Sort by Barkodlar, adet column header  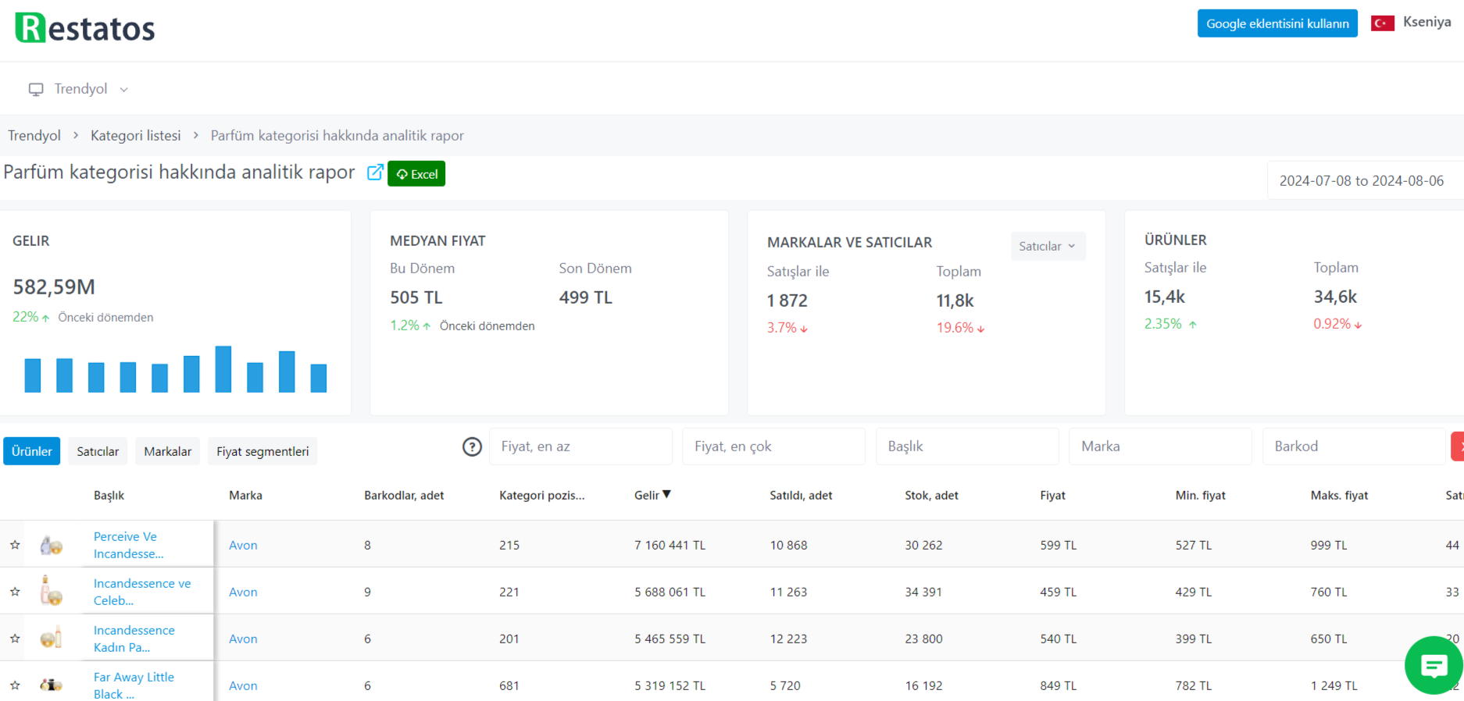(x=404, y=495)
